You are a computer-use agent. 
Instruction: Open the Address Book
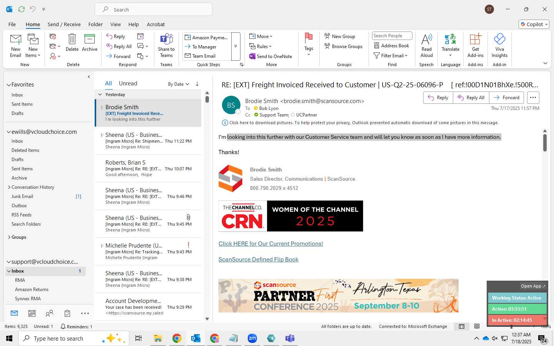pyautogui.click(x=392, y=45)
